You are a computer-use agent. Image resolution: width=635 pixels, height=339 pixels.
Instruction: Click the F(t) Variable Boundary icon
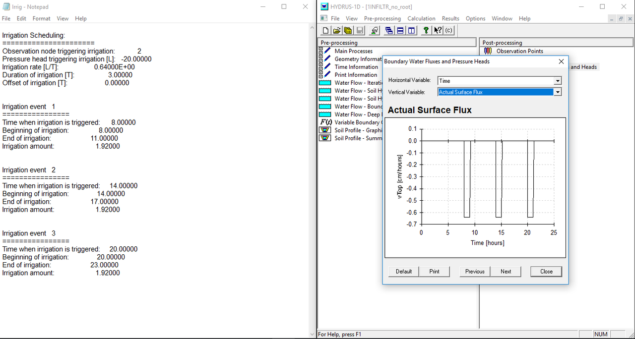325,122
